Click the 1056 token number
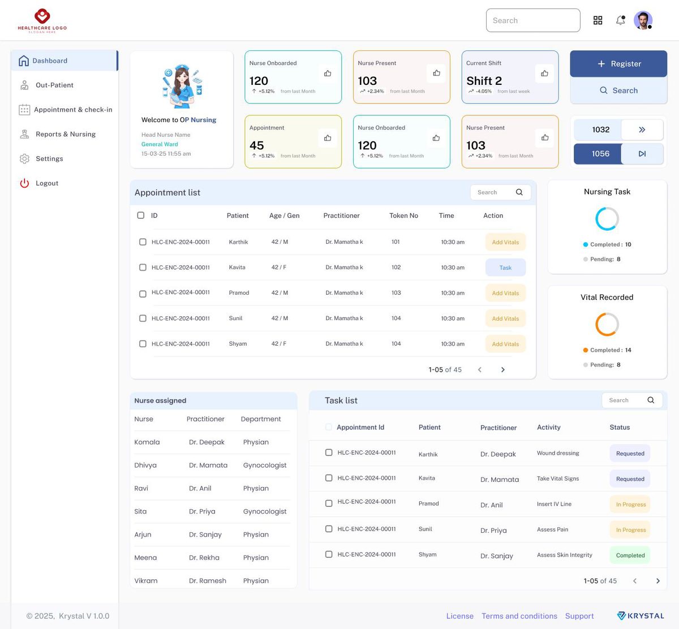 click(x=600, y=153)
